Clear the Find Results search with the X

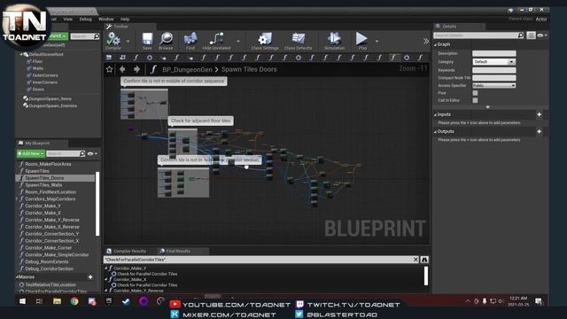(x=416, y=260)
